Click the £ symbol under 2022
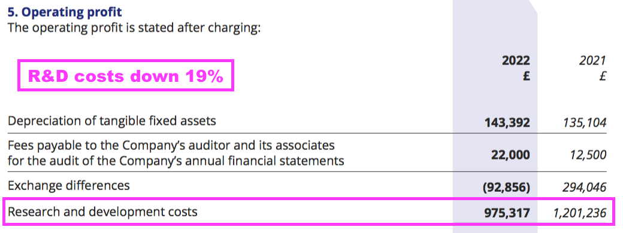The height and width of the screenshot is (233, 623). pos(526,76)
